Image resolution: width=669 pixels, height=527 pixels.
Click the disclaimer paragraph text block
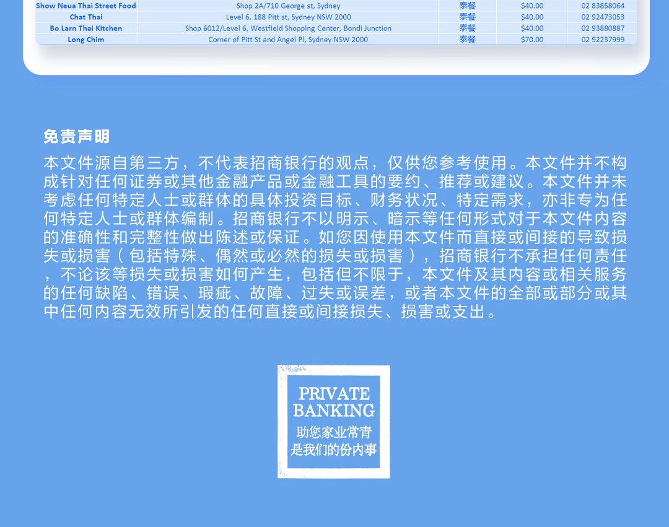pyautogui.click(x=334, y=238)
